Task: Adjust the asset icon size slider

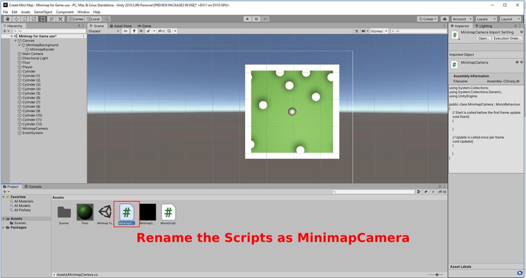Action: (x=437, y=274)
